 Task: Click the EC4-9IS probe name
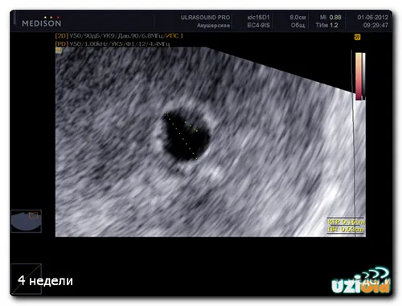(258, 26)
